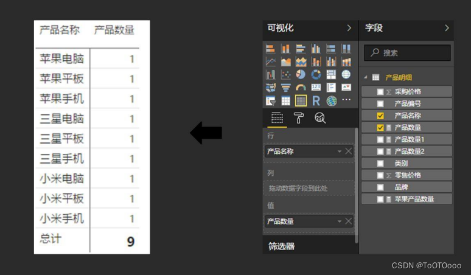Click the columns drop area 拖动数据字段到此处
This screenshot has width=471, height=275.
click(309, 188)
